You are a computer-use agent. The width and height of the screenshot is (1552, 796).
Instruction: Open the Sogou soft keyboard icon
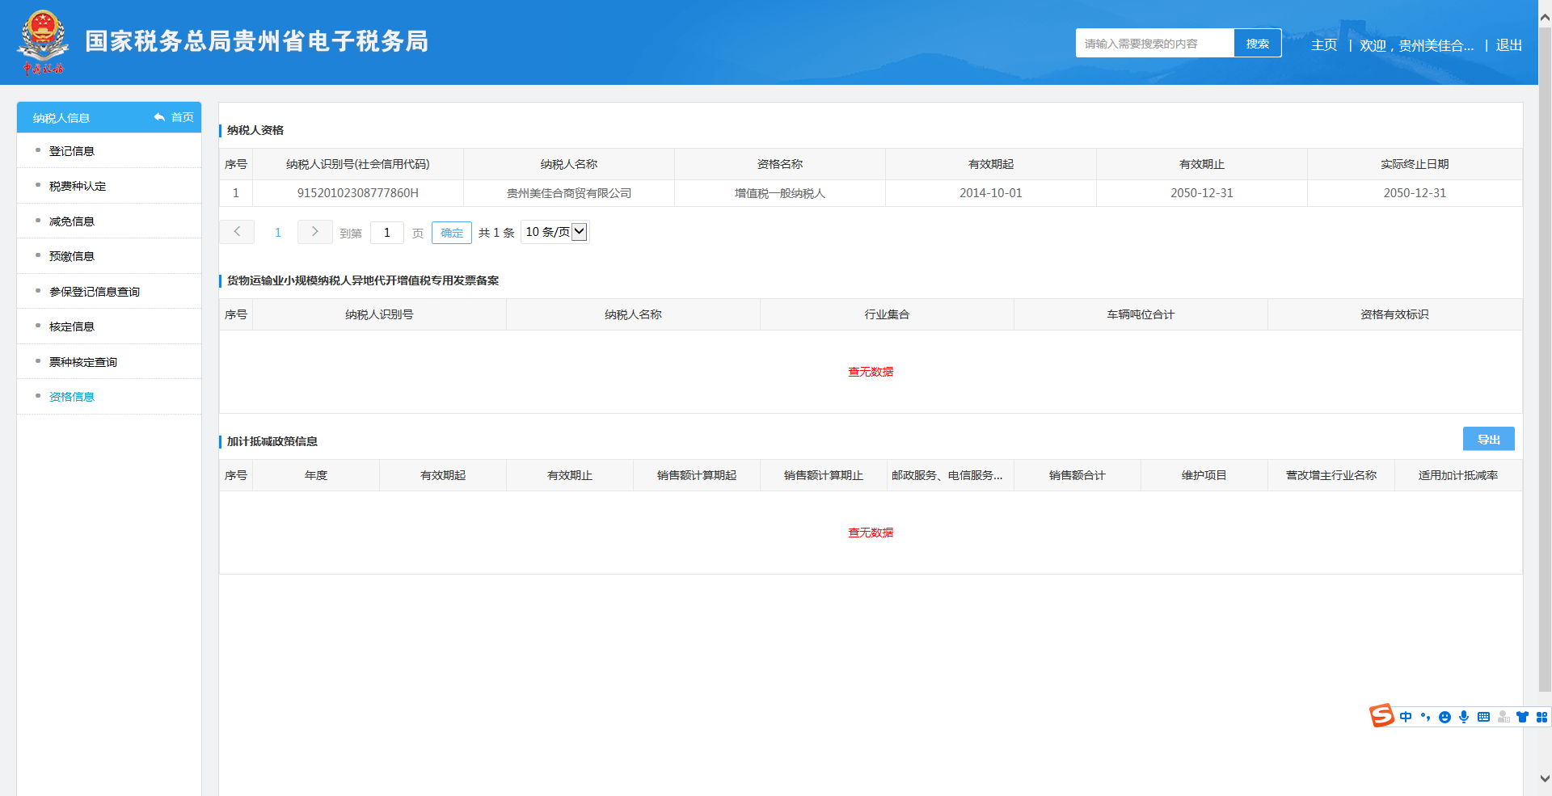[1483, 717]
